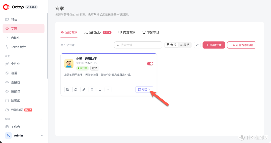
Task: Click 从内置专家新建 button
Action: point(241,45)
